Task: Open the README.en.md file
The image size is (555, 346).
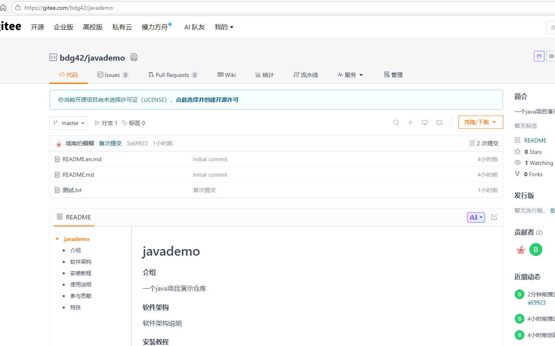Action: tap(82, 159)
